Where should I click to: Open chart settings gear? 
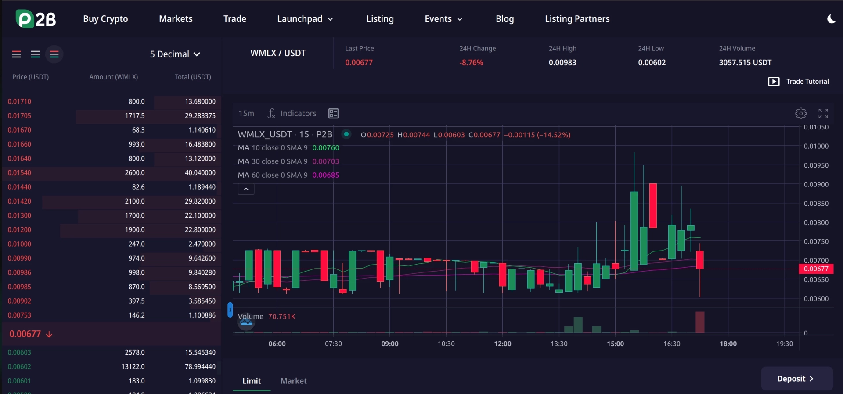[801, 114]
